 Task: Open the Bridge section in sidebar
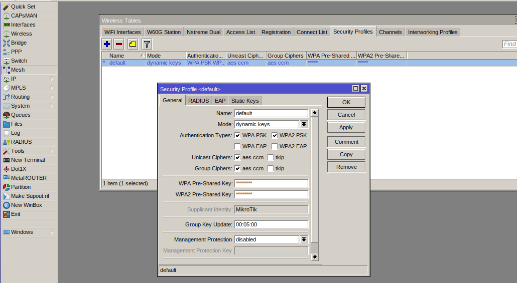pyautogui.click(x=19, y=43)
